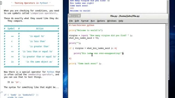Screen dimensions: 175x98
Task: Open the Format menu
Action: tap(85, 21)
